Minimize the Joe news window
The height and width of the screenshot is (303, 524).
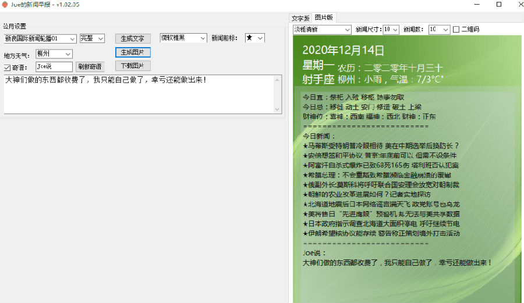pos(472,5)
